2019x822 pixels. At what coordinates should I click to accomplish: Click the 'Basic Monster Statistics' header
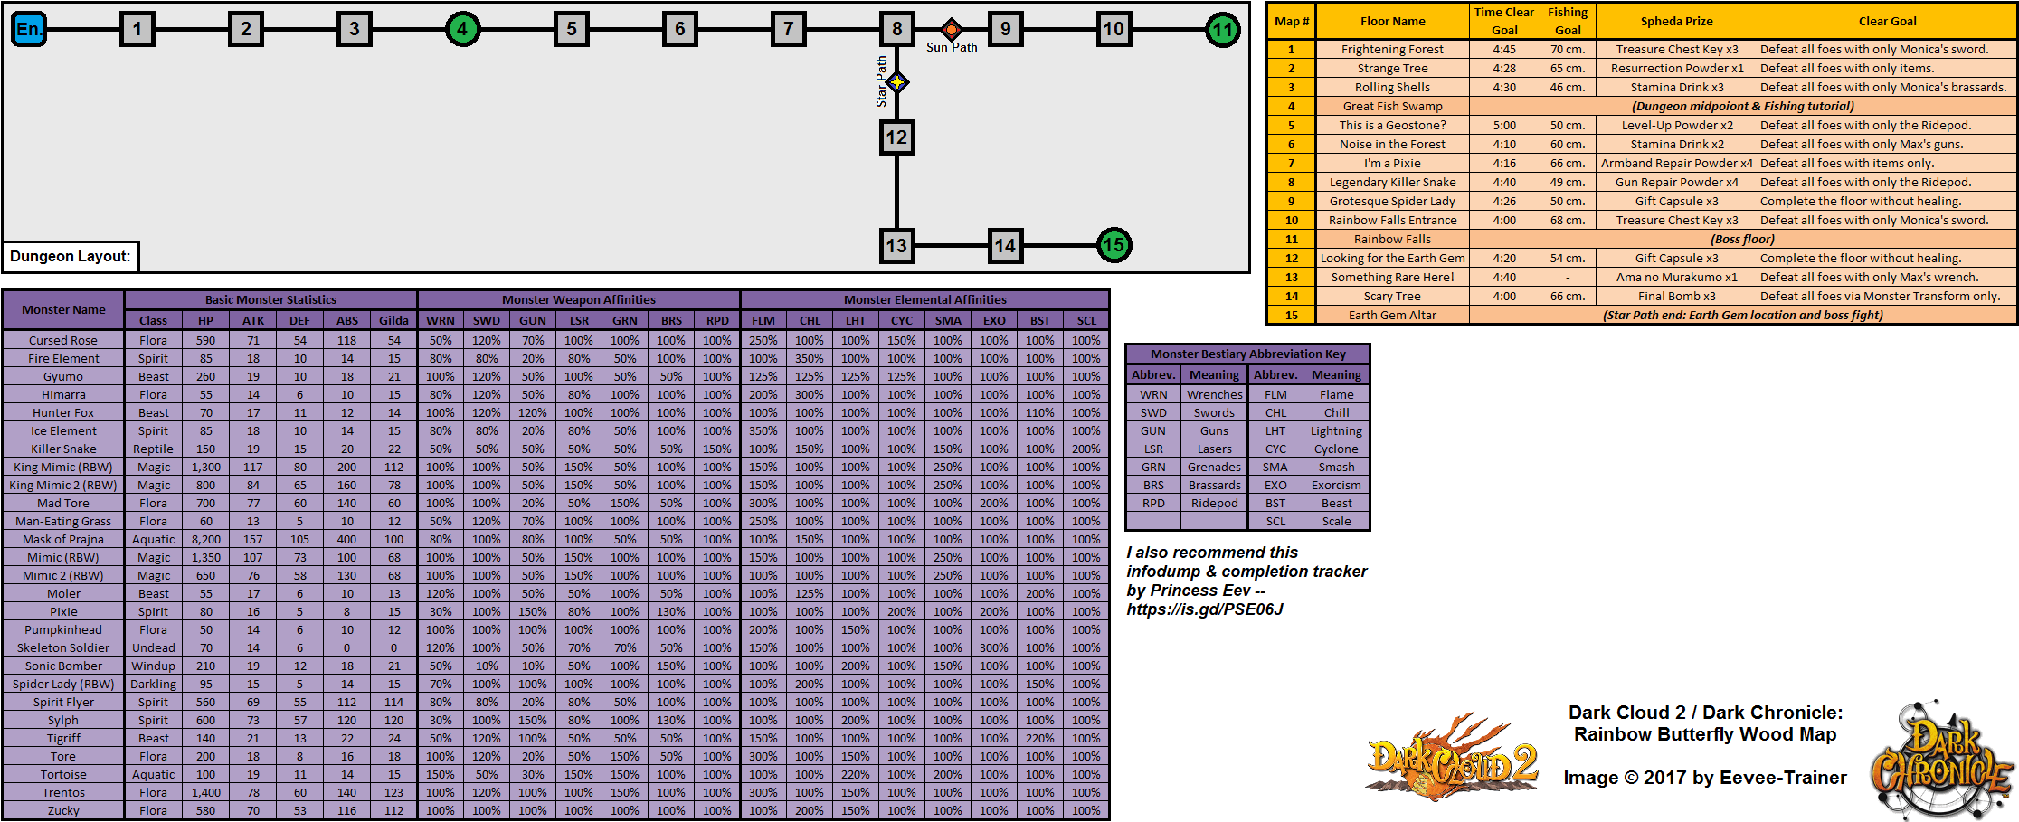[x=270, y=299]
